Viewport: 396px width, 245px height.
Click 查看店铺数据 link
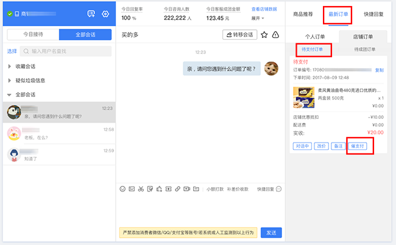coord(264,9)
